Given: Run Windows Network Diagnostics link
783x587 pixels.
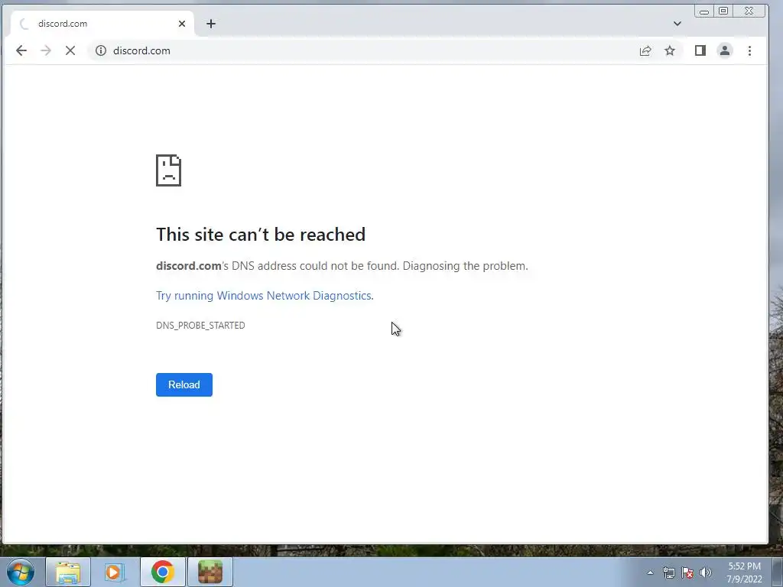Looking at the screenshot, I should [264, 296].
